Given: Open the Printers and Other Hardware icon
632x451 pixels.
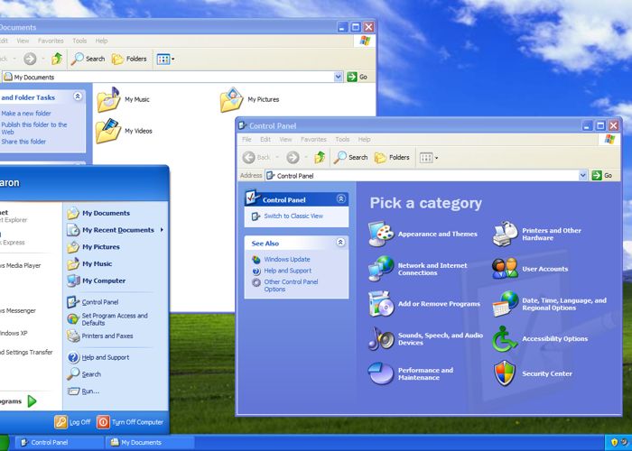Looking at the screenshot, I should click(505, 234).
